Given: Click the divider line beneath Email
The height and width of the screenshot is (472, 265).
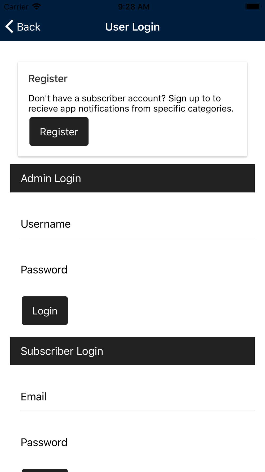Looking at the screenshot, I should 137,411.
